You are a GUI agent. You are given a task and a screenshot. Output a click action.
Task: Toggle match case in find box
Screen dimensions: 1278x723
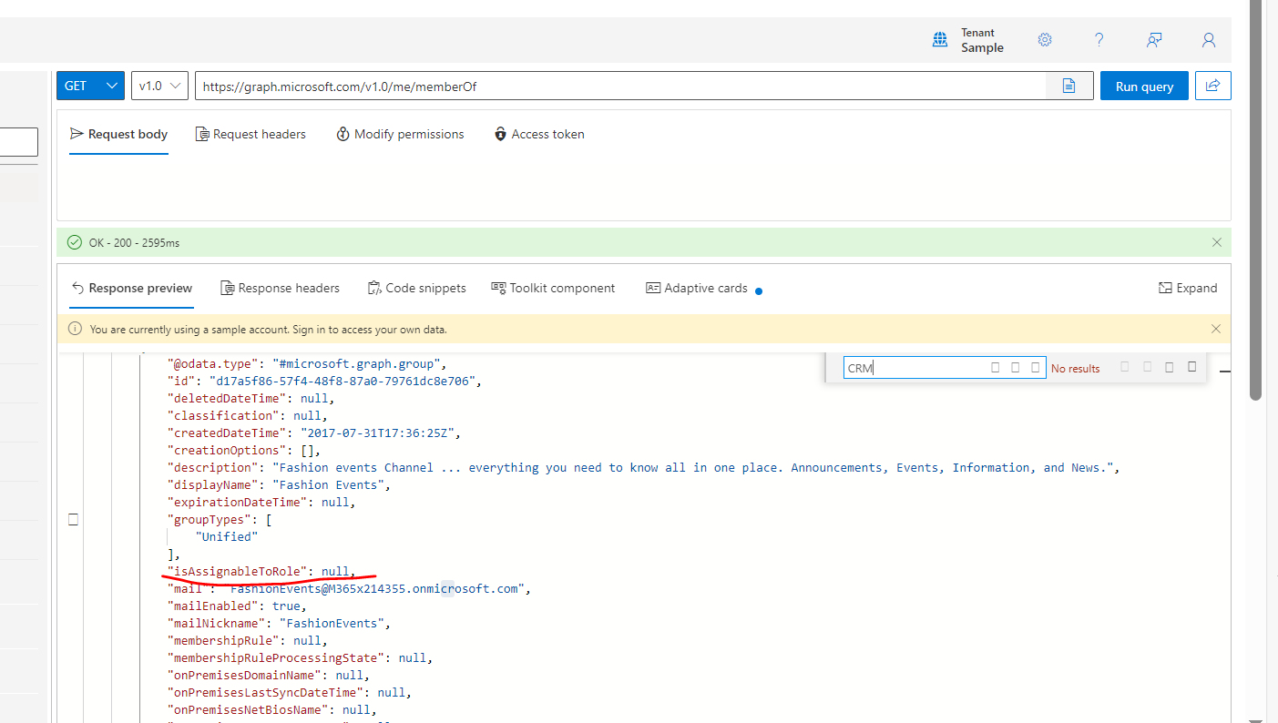point(996,367)
